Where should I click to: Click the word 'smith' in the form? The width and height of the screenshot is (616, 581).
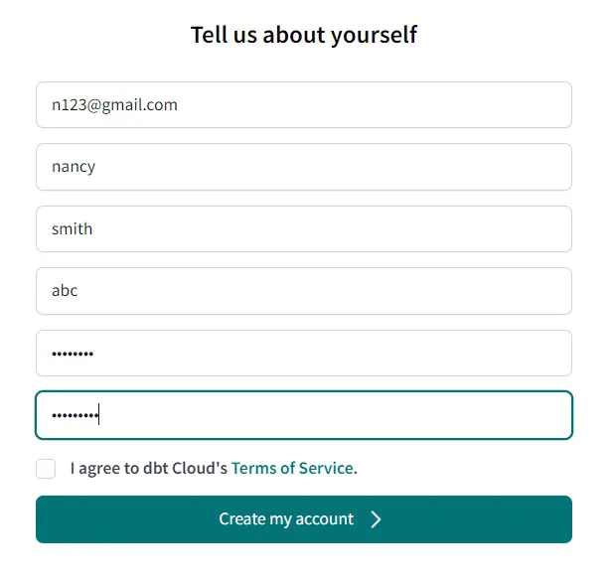(73, 228)
